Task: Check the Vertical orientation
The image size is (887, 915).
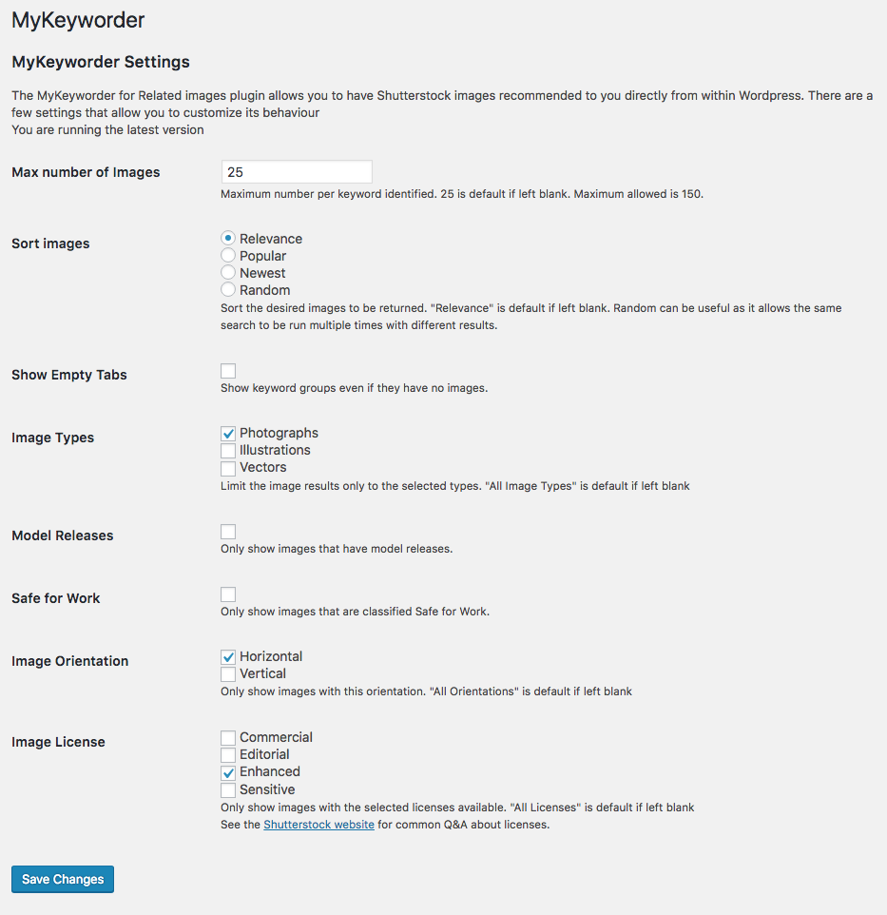Action: (228, 674)
